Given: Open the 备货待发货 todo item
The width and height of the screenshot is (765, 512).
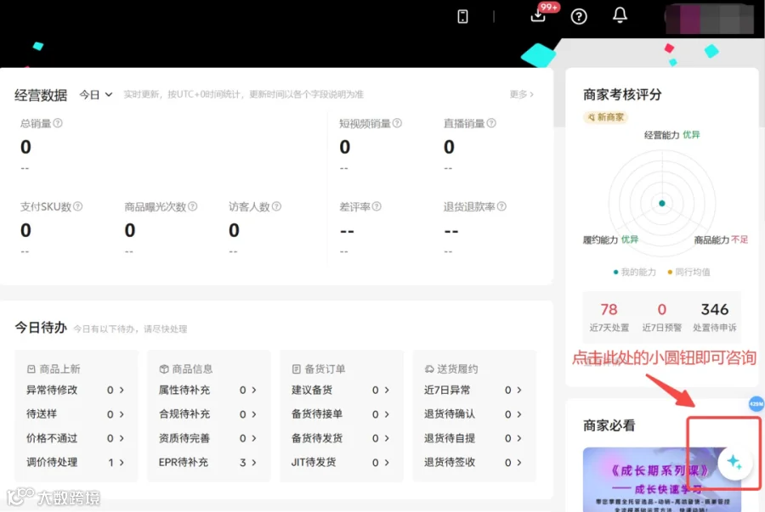Looking at the screenshot, I should [340, 438].
